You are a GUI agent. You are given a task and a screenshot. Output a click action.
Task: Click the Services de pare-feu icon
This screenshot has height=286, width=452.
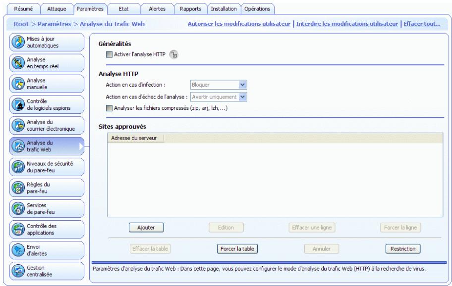18,209
